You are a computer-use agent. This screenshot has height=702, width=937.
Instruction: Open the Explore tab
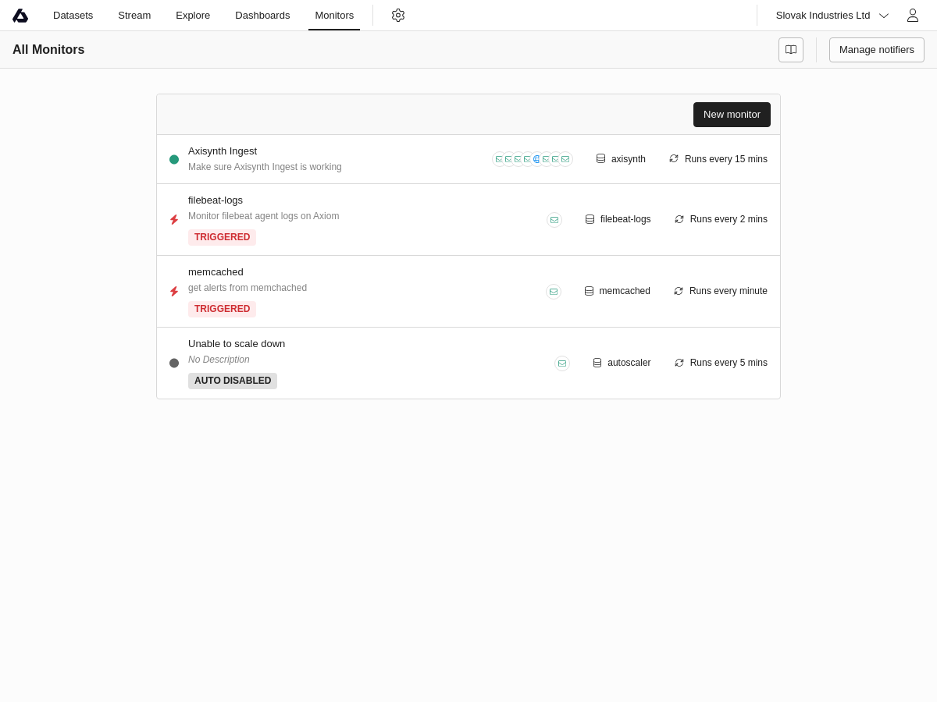click(193, 16)
